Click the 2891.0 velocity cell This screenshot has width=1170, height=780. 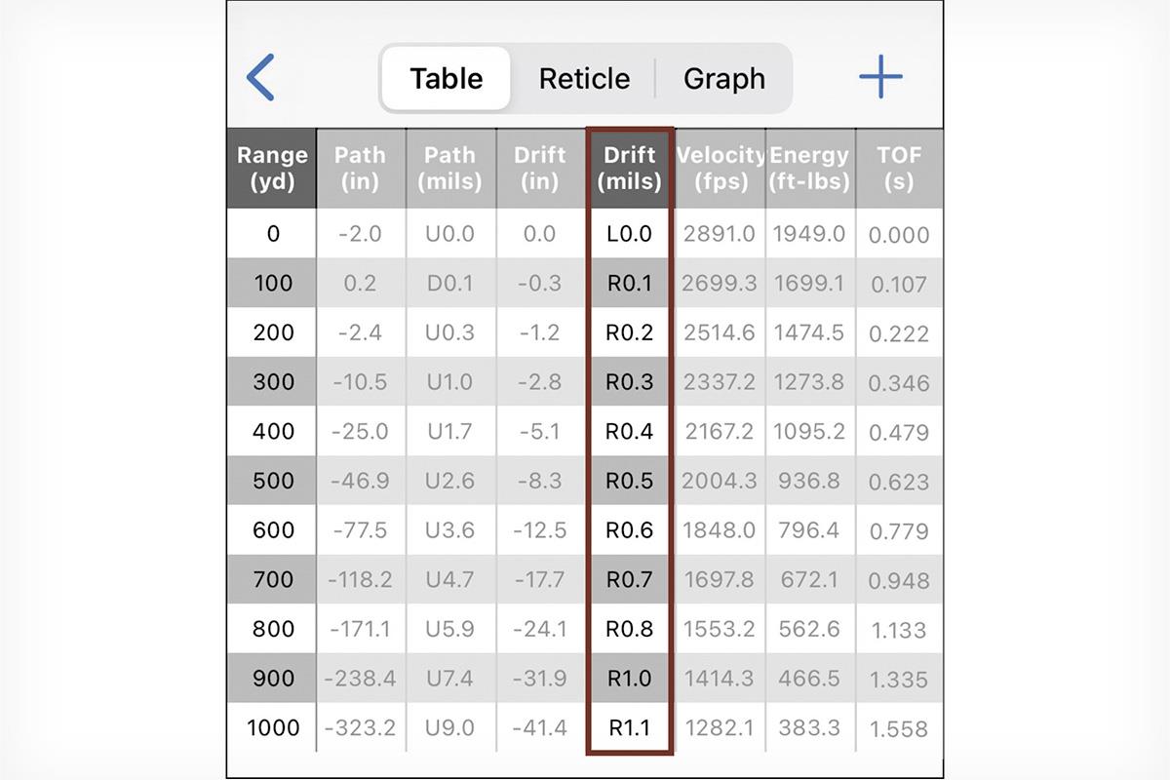click(720, 234)
